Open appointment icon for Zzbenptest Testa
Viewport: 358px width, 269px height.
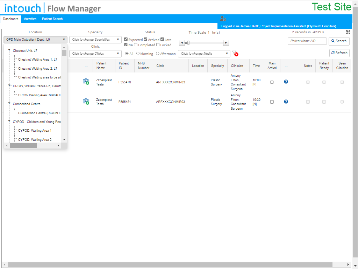coord(86,82)
